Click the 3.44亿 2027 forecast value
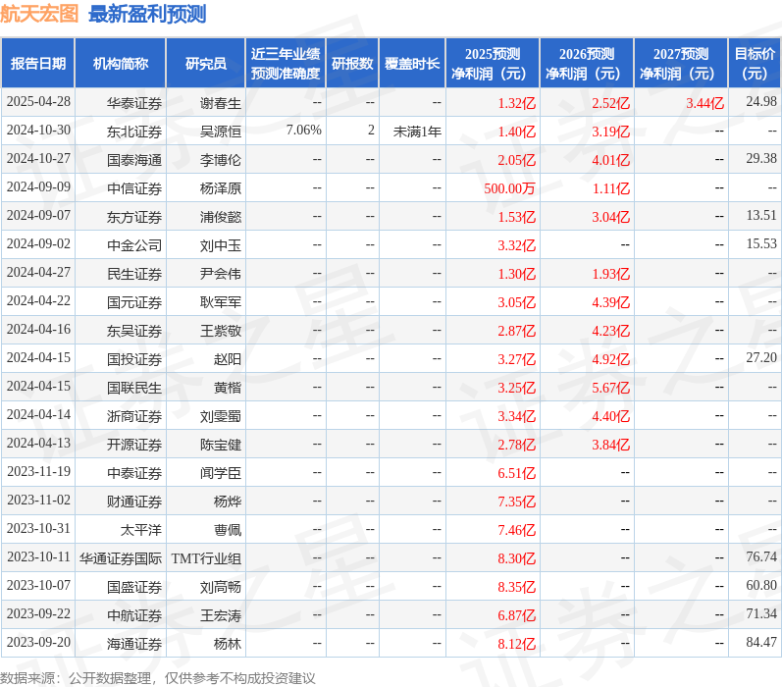Screen dimensions: 782x687 pyautogui.click(x=704, y=103)
